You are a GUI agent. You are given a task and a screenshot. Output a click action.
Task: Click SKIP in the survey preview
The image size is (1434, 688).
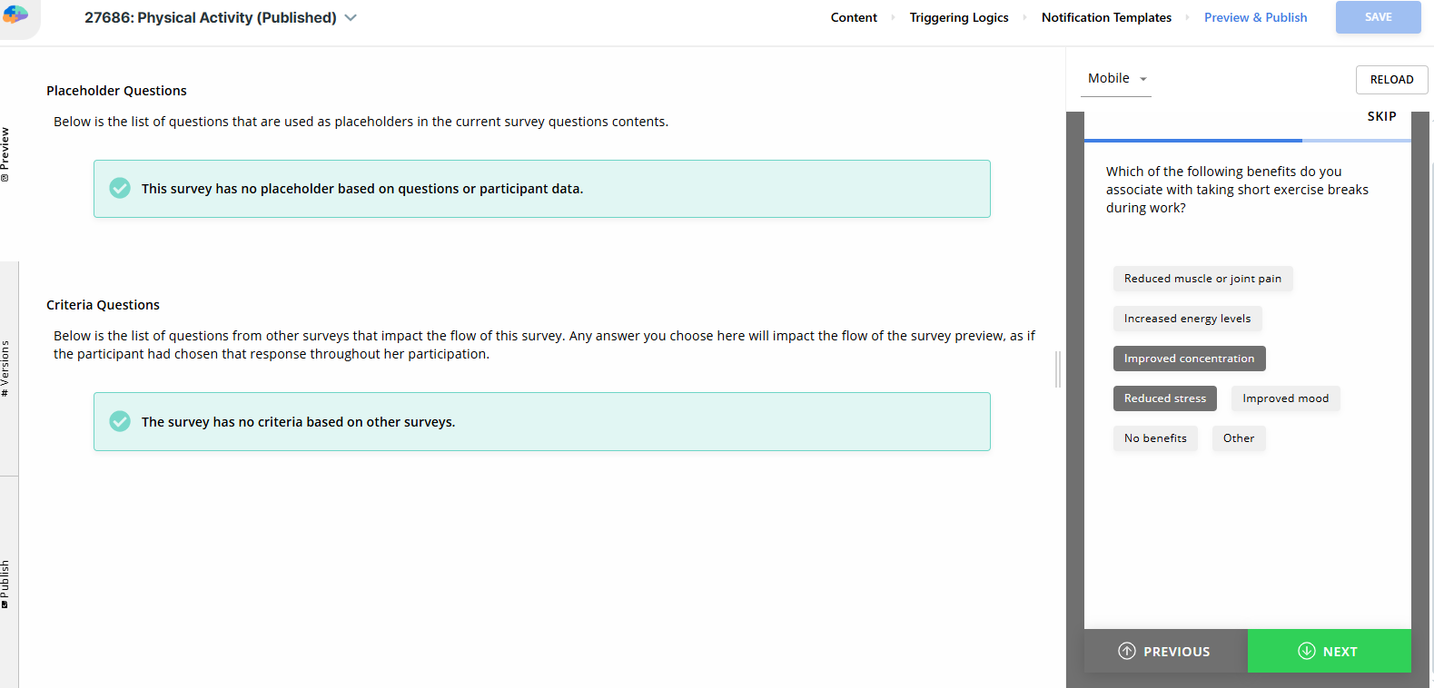(1381, 116)
